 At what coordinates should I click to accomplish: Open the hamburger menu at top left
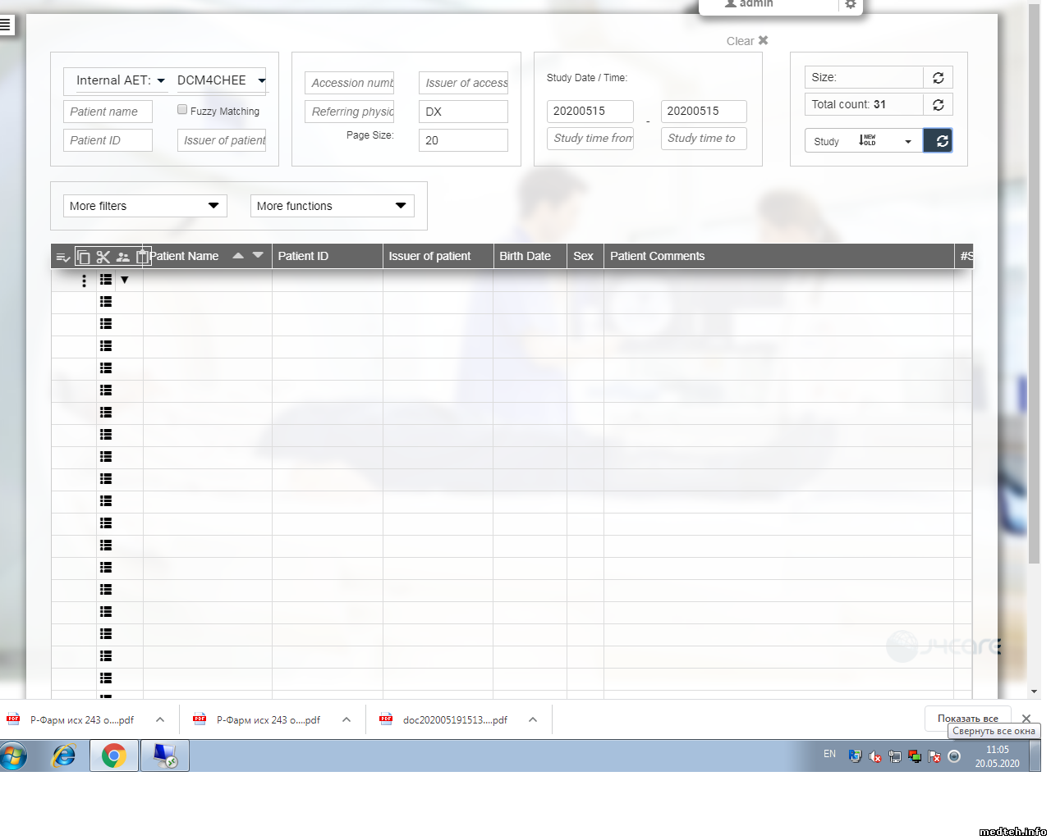(x=6, y=25)
